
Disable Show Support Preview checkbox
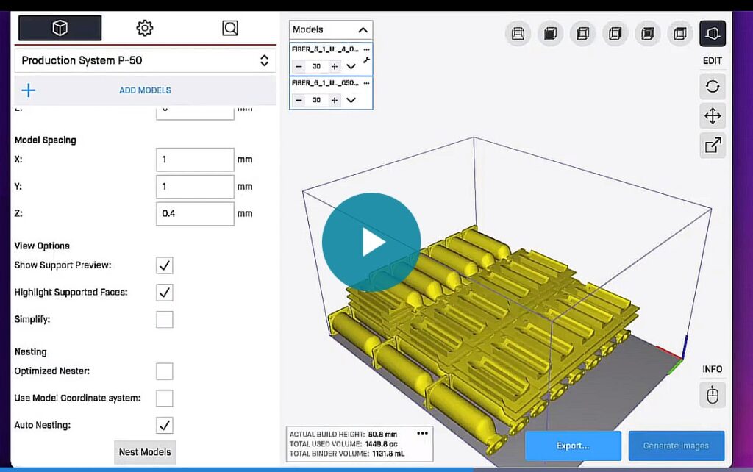[165, 265]
